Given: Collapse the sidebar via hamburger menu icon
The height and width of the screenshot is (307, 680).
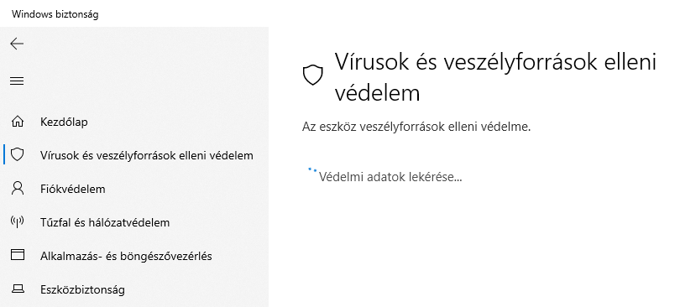Looking at the screenshot, I should [17, 81].
